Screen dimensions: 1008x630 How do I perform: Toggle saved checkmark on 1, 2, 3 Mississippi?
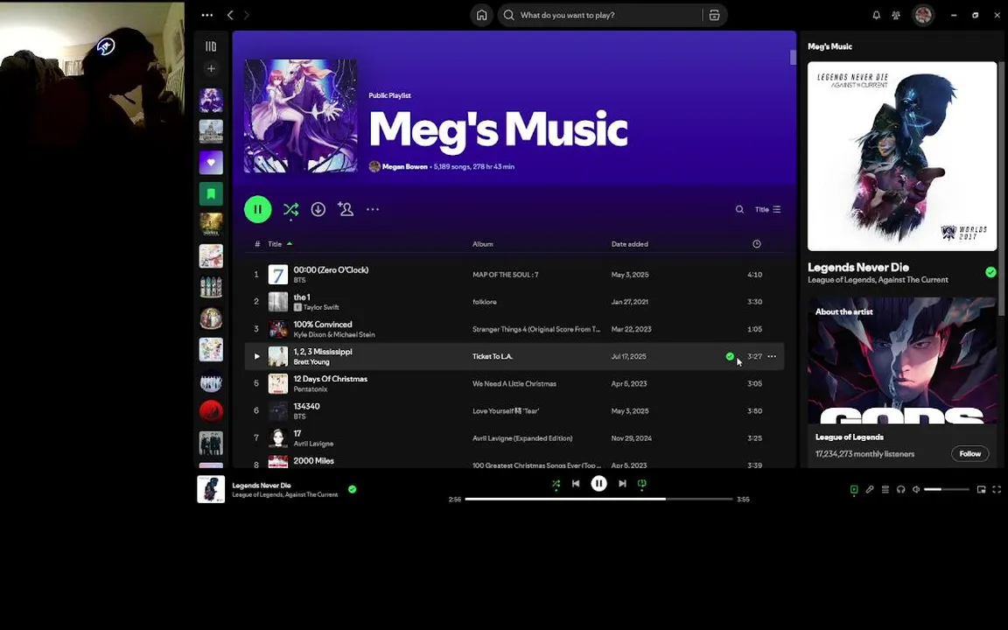click(730, 356)
